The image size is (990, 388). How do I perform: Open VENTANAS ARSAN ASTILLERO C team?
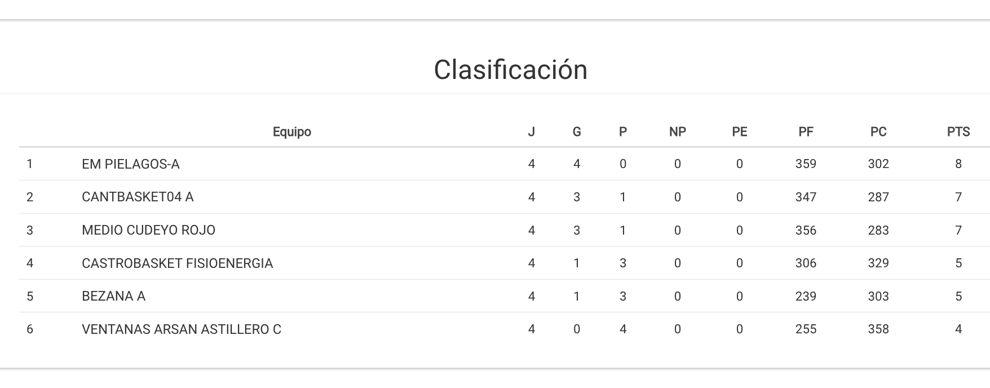[181, 329]
